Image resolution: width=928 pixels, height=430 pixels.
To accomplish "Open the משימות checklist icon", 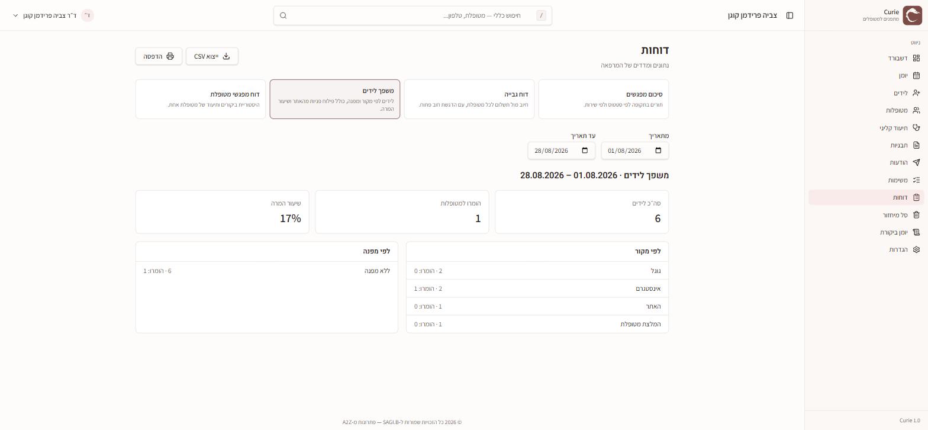I will [916, 180].
